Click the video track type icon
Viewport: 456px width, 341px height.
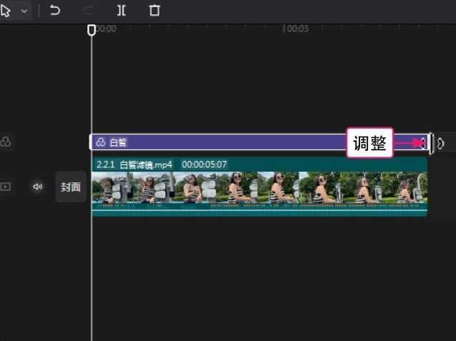click(5, 187)
